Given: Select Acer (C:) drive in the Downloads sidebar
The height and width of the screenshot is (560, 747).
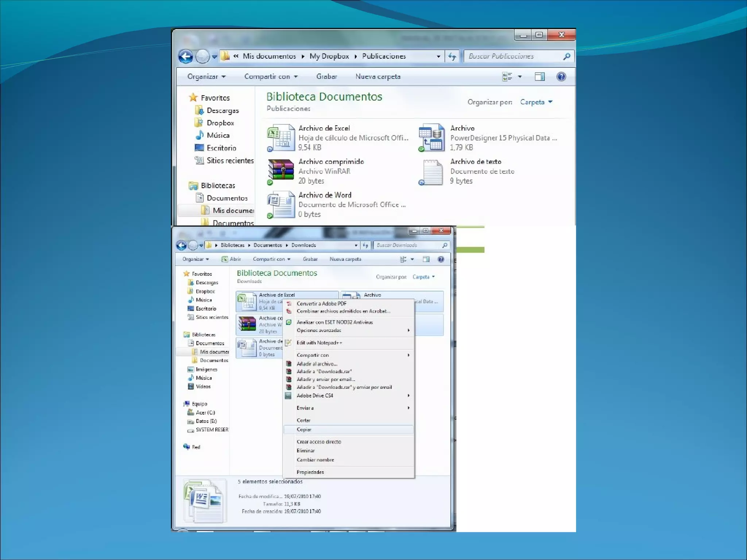Looking at the screenshot, I should pos(205,413).
